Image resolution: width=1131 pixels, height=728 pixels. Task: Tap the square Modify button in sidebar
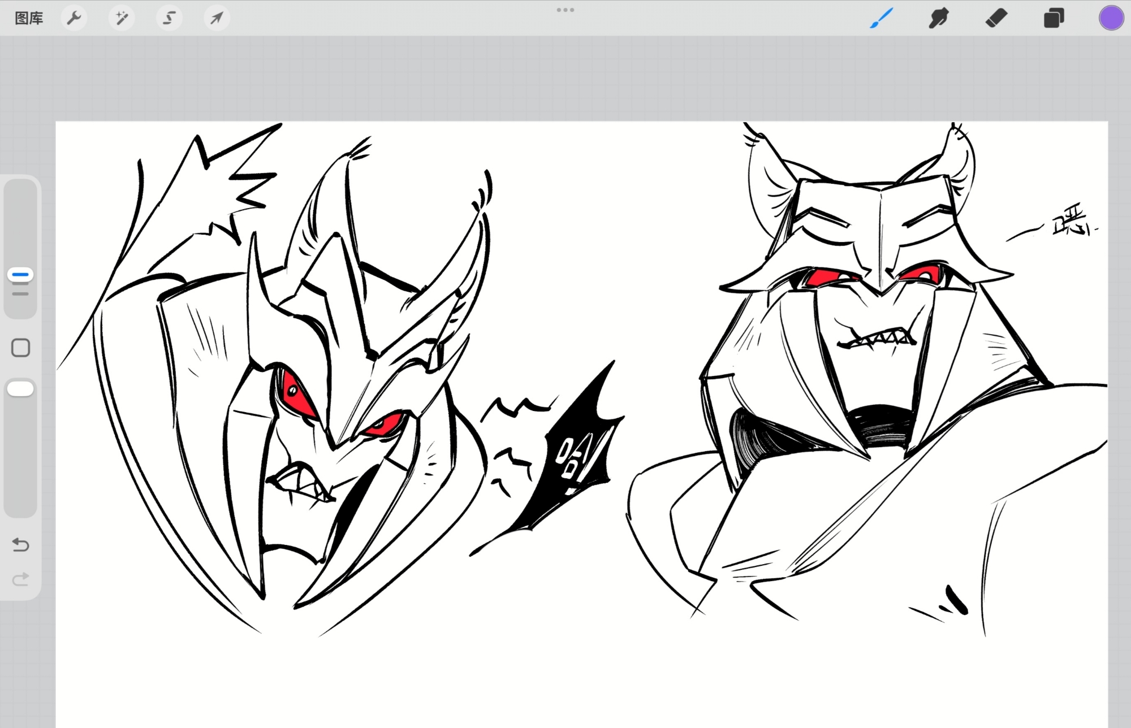click(x=20, y=348)
